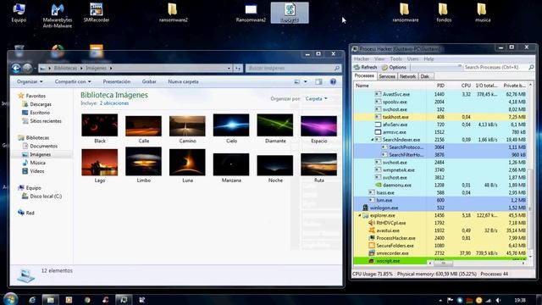Image resolution: width=542 pixels, height=305 pixels.
Task: Show hidden tray icons arrow
Action: coord(440,300)
